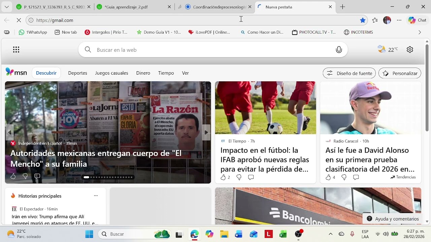The image size is (431, 242).
Task: Open the 1WhatsApp bookmark
Action: coord(33,32)
